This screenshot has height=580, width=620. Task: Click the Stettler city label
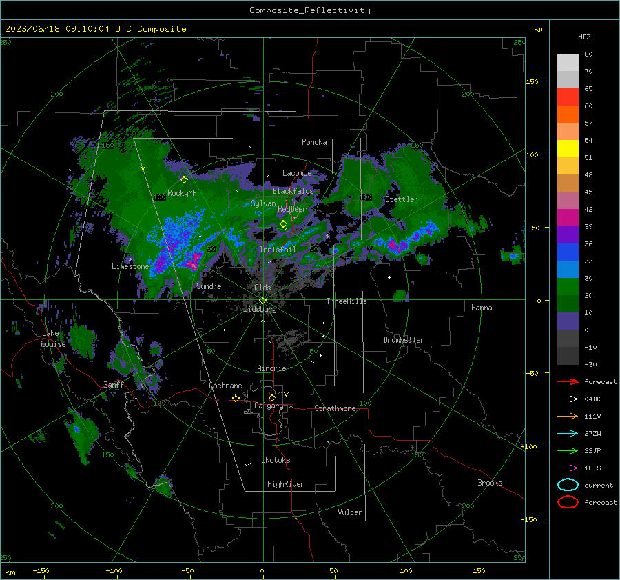tap(402, 199)
